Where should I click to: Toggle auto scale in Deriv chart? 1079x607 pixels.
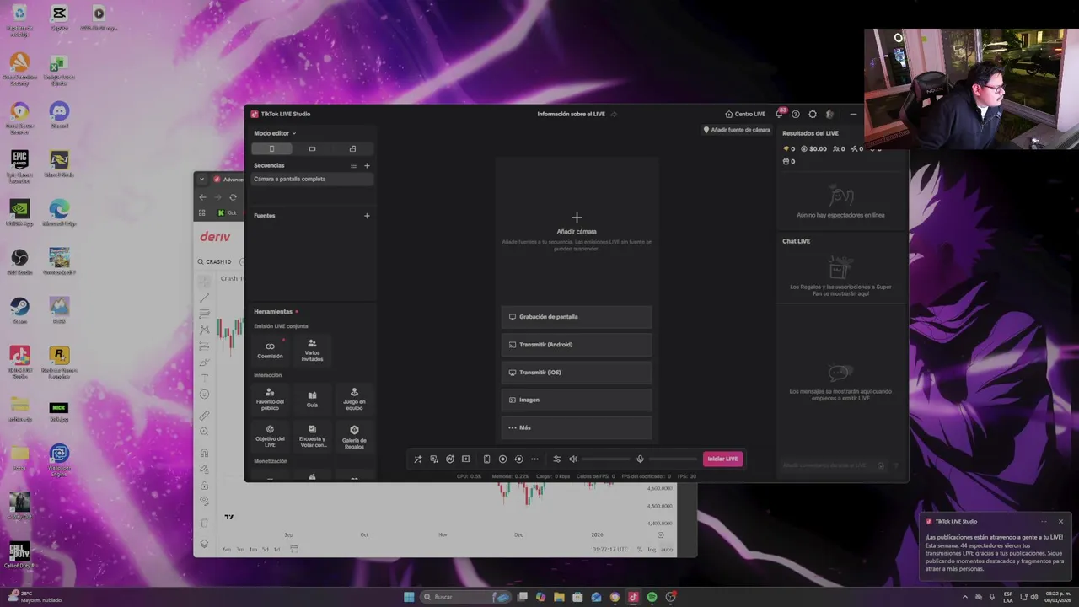pyautogui.click(x=666, y=550)
